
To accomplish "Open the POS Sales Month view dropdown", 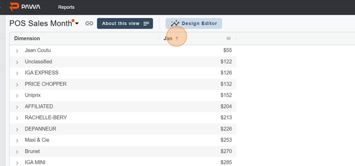I will tap(77, 24).
